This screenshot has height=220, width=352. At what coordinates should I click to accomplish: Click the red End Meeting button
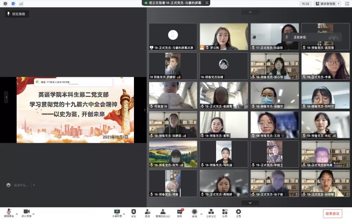tap(332, 214)
